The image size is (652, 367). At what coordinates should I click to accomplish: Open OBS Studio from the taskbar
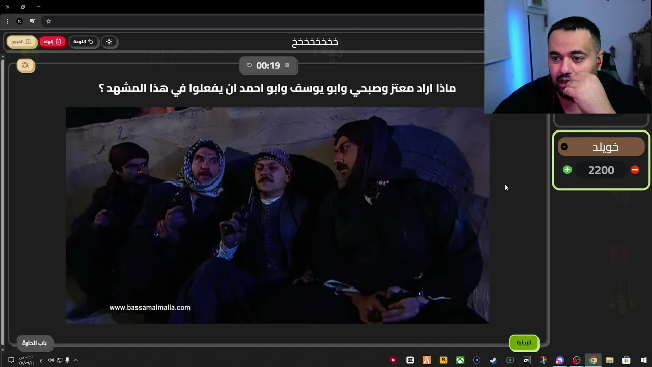point(577,360)
